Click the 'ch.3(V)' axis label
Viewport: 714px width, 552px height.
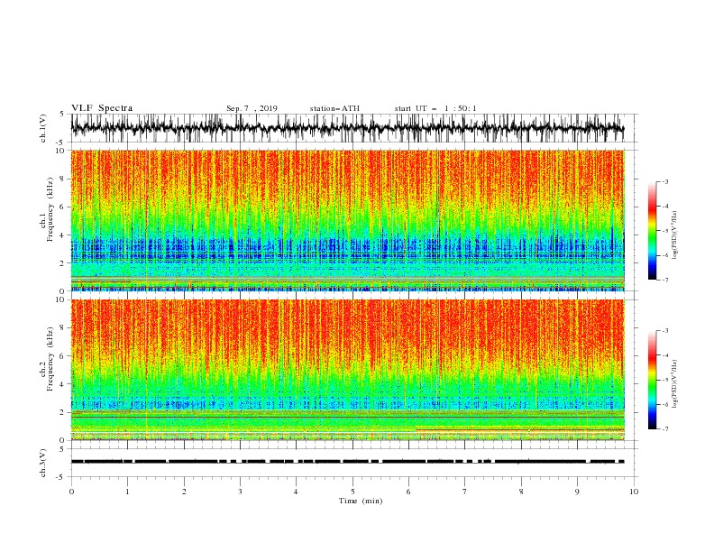coord(43,463)
